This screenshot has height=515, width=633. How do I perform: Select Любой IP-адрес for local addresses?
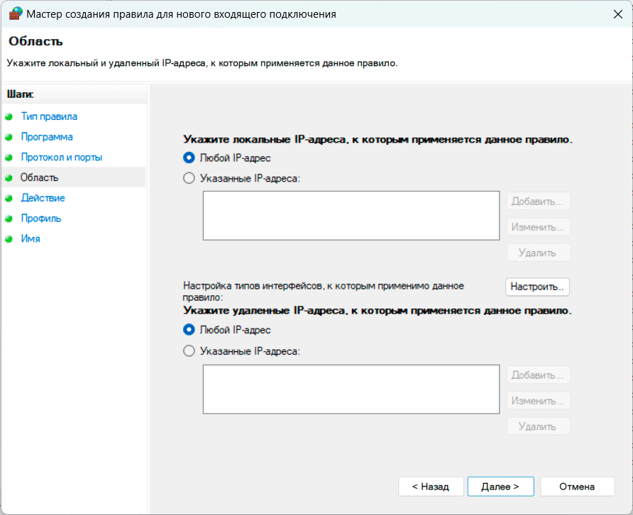coord(189,158)
